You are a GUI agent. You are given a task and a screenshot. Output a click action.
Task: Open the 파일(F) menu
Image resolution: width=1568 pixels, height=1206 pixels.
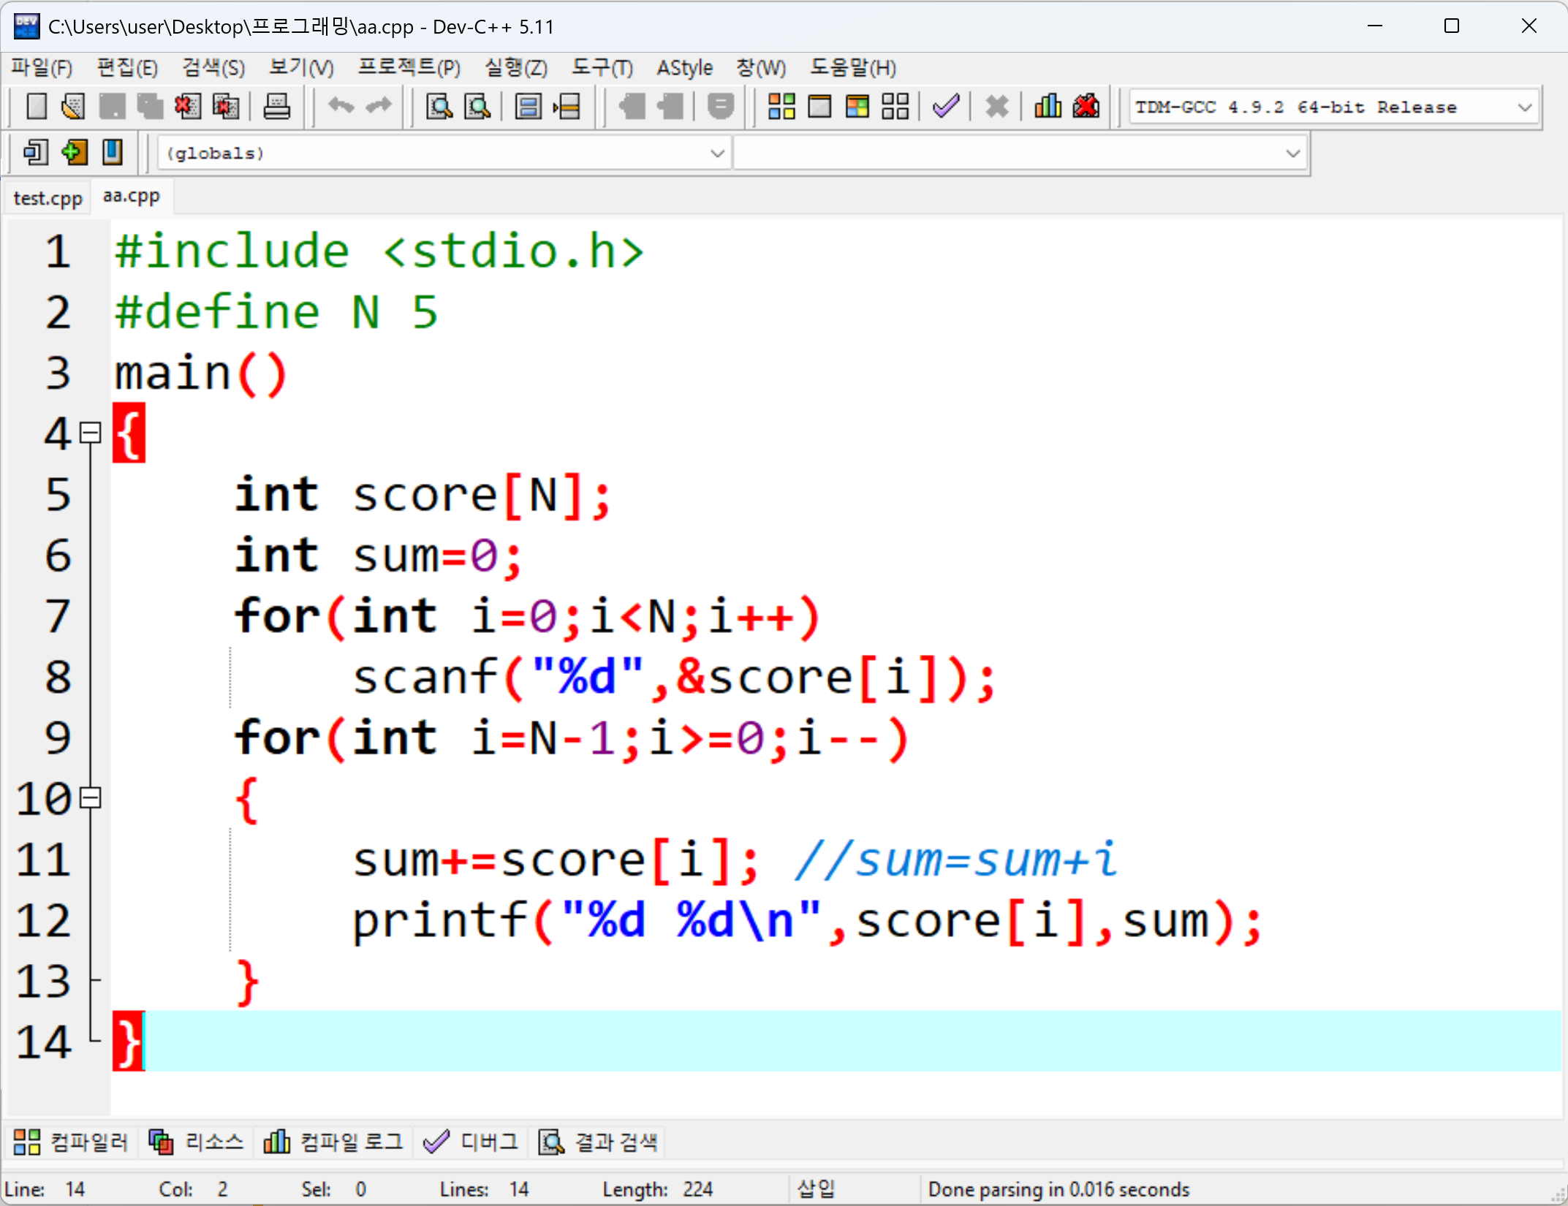pos(42,68)
